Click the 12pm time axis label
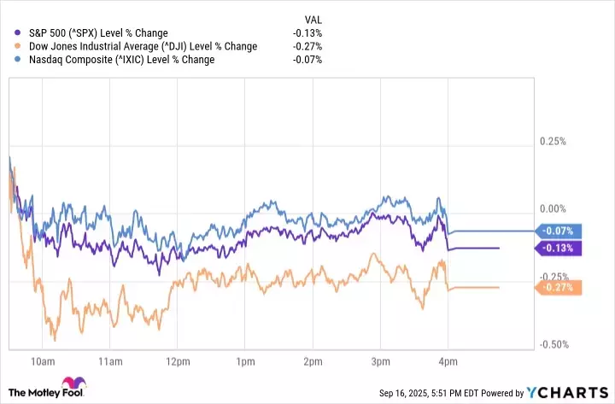Viewport: 615px width, 404px height. tap(177, 360)
